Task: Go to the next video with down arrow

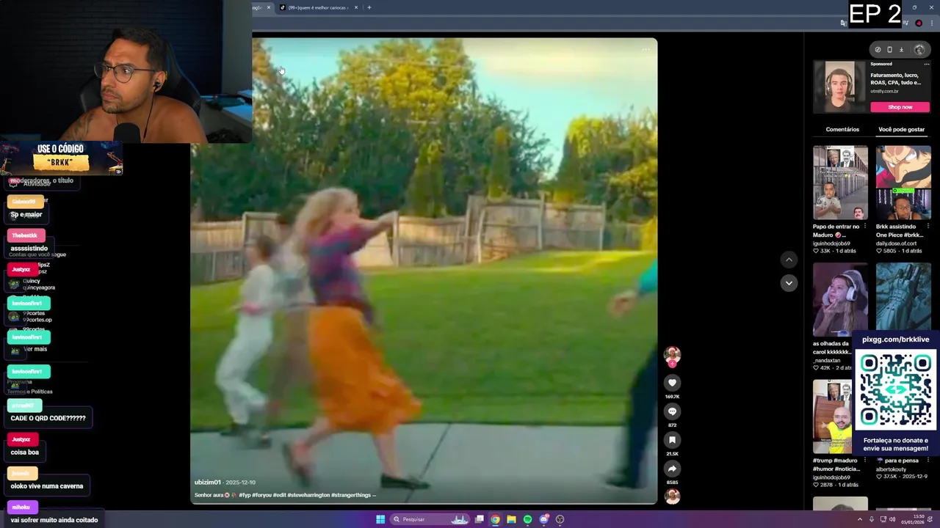Action: tap(789, 283)
